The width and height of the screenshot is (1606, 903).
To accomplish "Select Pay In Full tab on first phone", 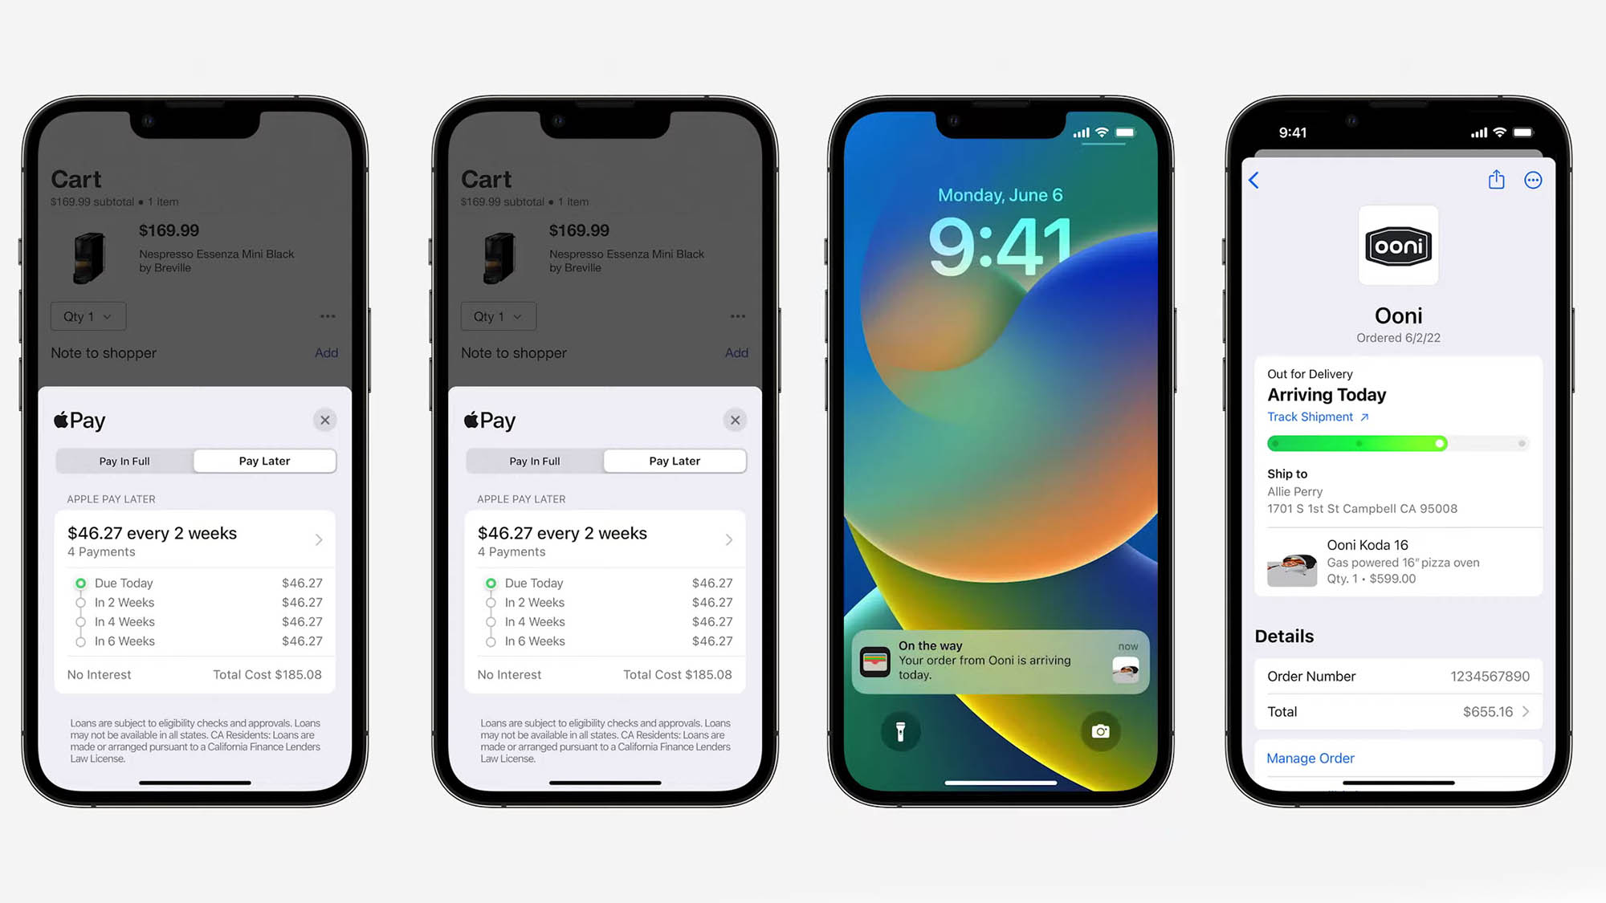I will coord(124,461).
